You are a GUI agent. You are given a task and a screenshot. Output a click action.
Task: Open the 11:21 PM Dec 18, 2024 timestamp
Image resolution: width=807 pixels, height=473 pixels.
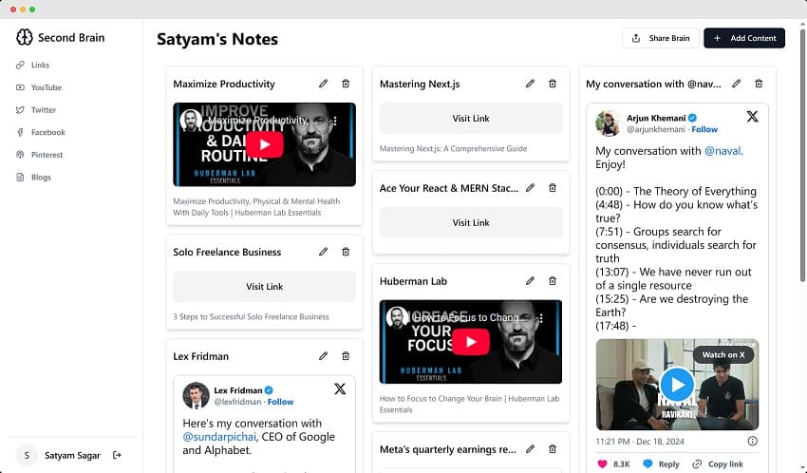[640, 442]
